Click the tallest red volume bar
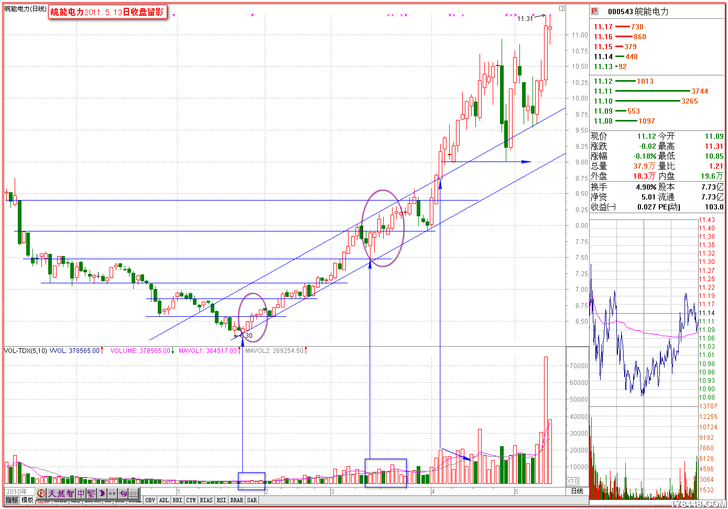 pos(546,420)
